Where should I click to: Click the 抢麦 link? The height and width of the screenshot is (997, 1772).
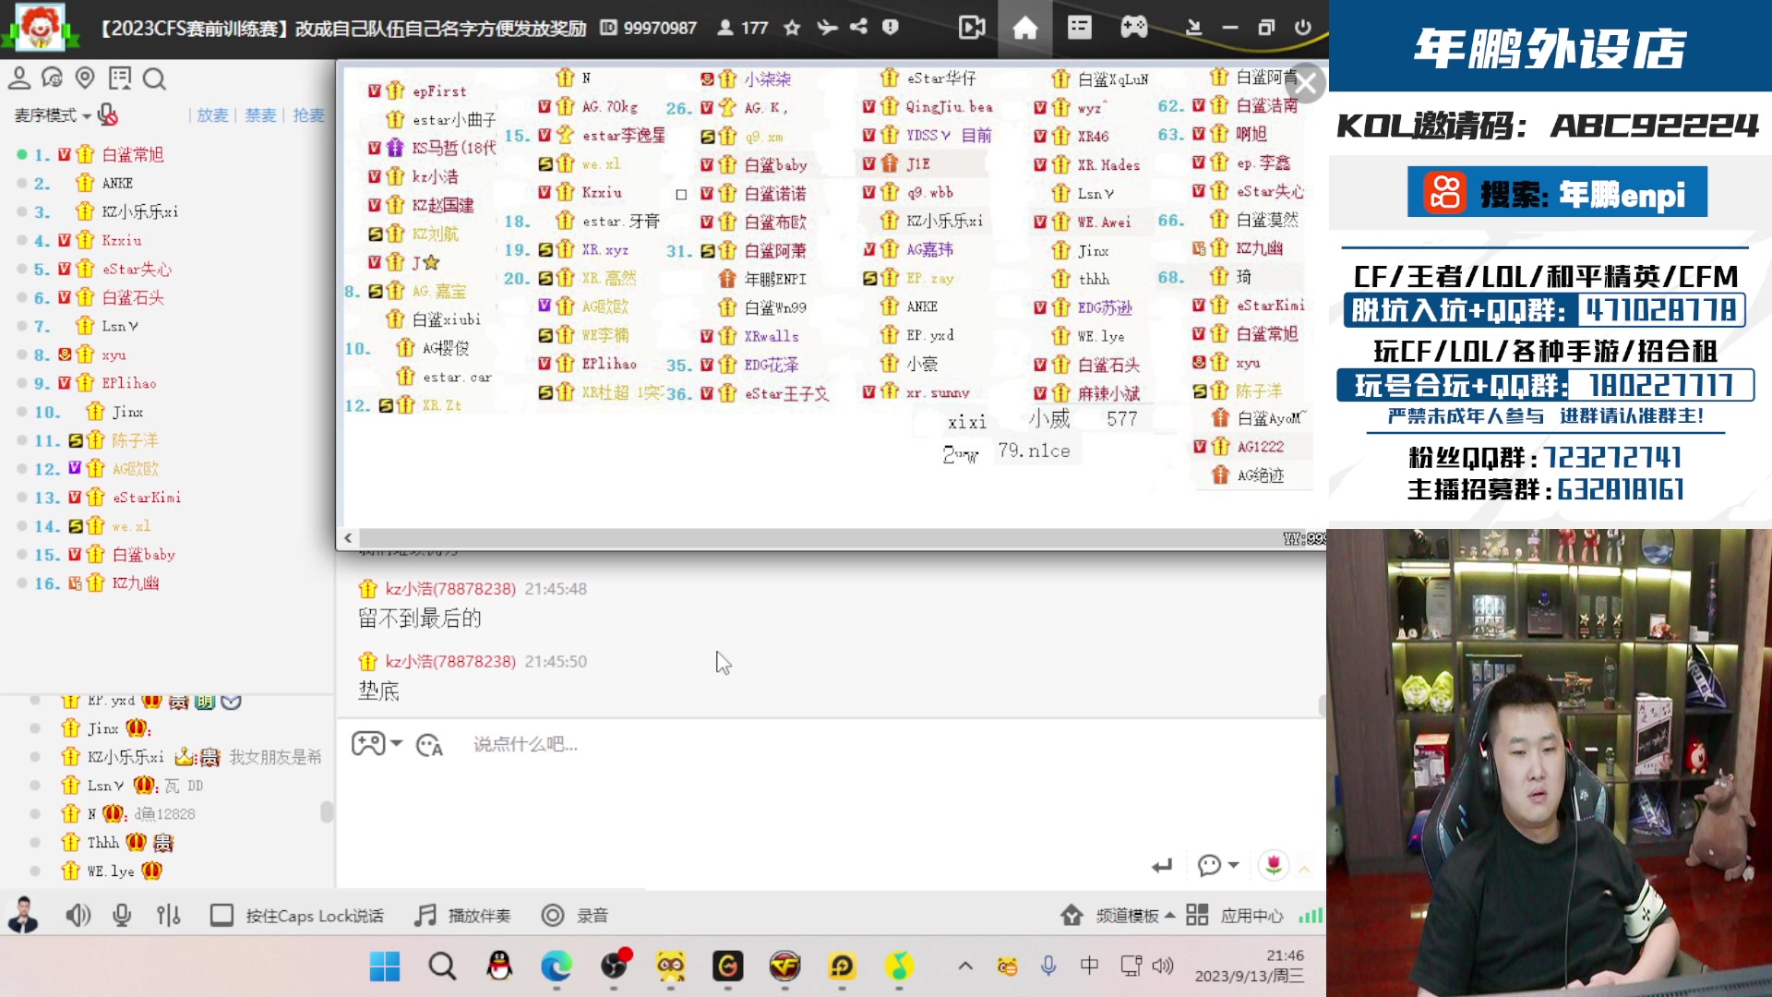(x=308, y=115)
